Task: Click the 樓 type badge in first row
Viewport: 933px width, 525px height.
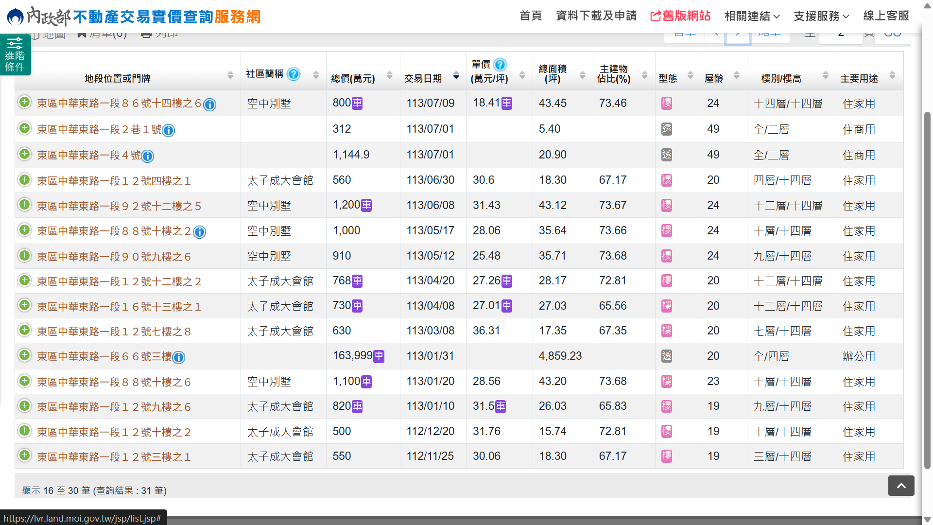Action: tap(667, 103)
